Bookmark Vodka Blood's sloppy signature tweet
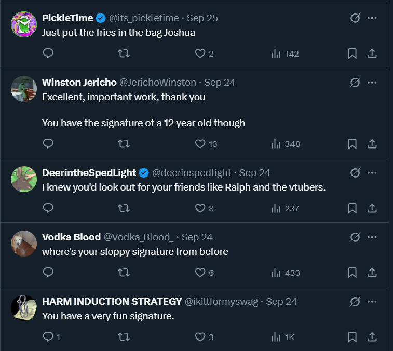Image resolution: width=393 pixels, height=351 pixels. coord(352,273)
